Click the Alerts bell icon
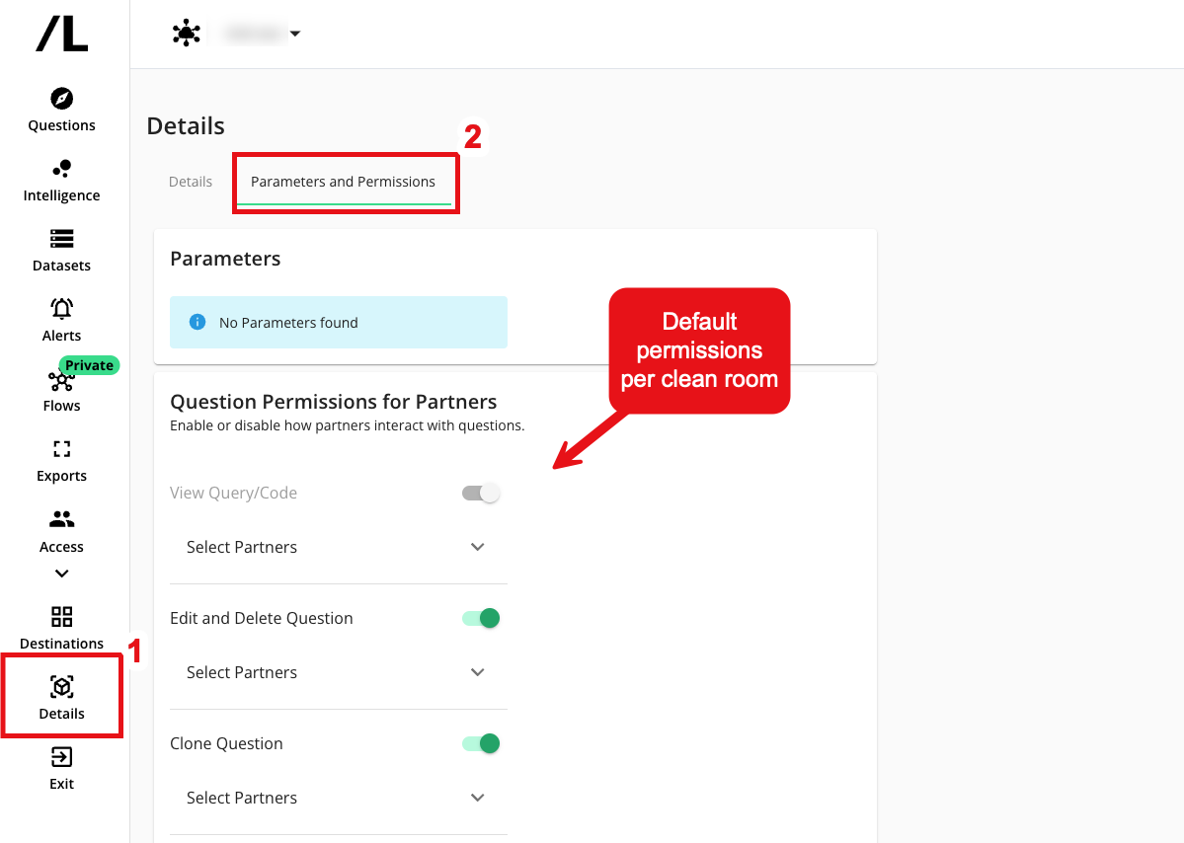 click(x=61, y=309)
